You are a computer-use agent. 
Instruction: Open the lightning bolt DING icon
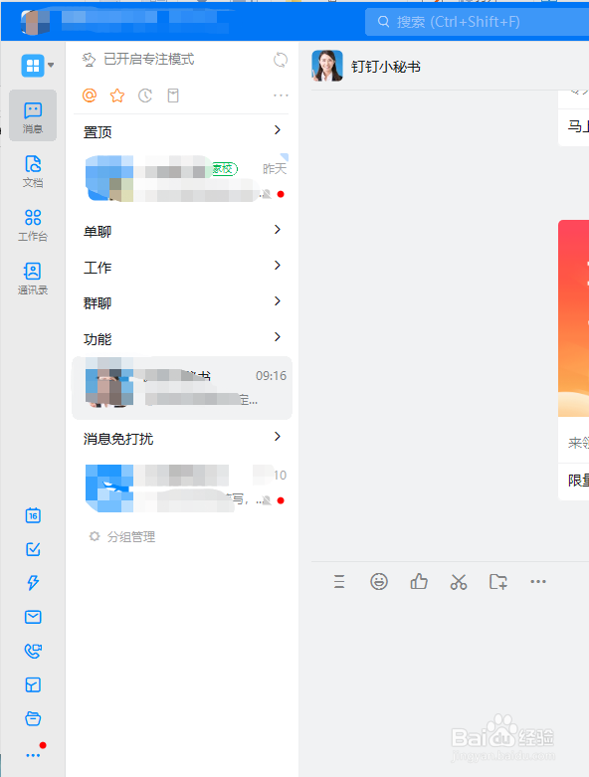[33, 582]
